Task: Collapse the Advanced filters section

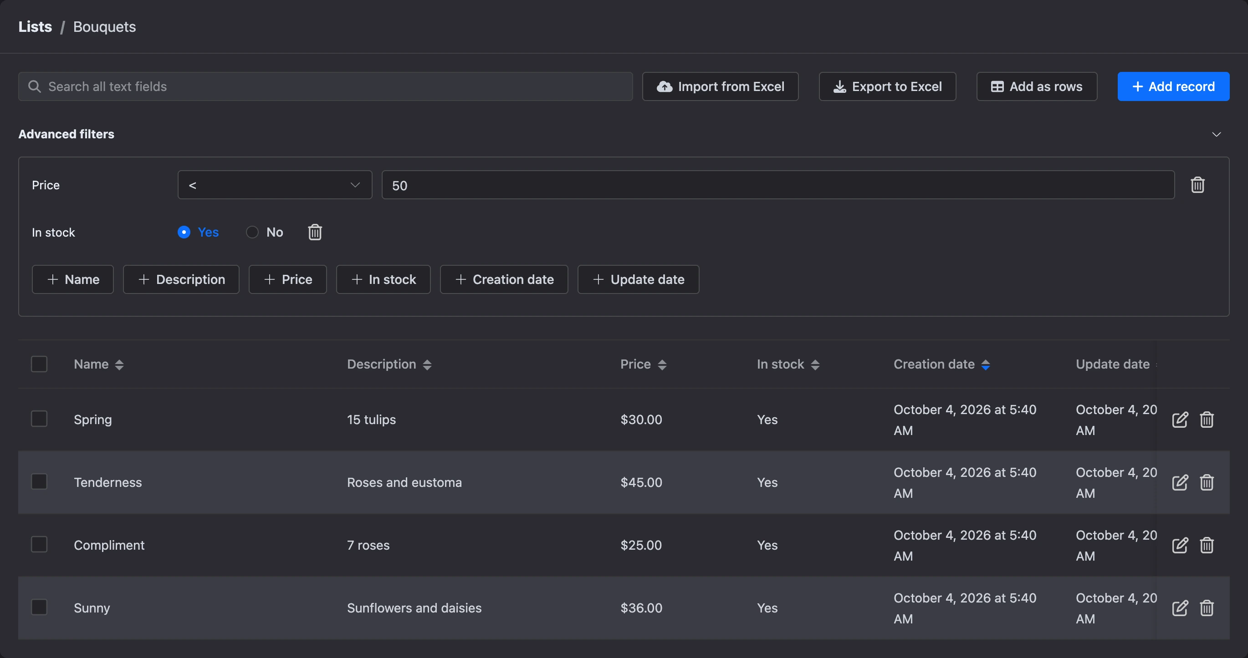Action: [1216, 134]
